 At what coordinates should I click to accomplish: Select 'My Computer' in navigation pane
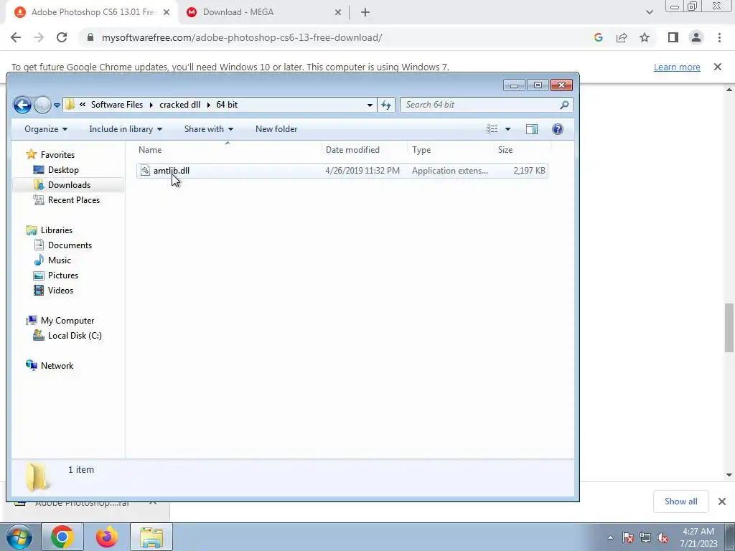click(67, 321)
